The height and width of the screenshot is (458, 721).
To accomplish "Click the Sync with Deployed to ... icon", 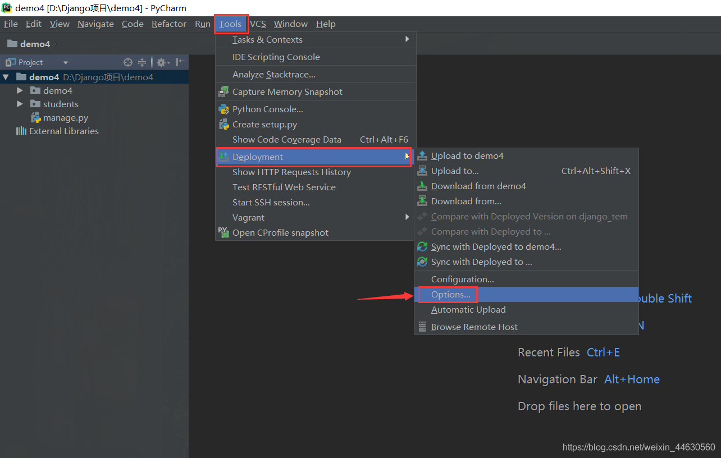I will [x=422, y=262].
